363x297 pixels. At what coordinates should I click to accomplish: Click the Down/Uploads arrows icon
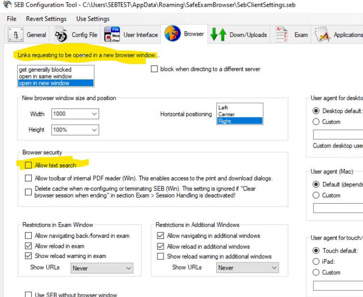click(218, 35)
